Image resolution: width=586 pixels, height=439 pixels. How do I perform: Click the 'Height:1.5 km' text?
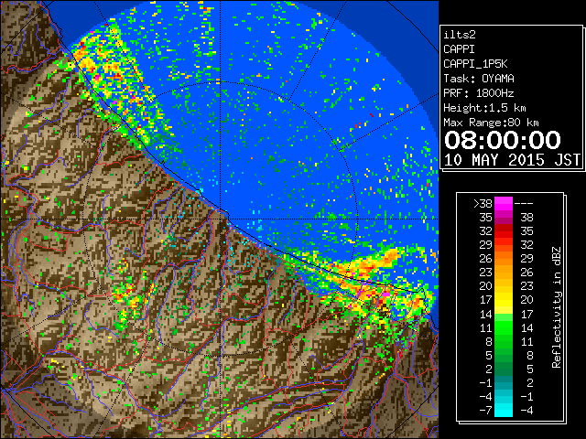coord(484,108)
